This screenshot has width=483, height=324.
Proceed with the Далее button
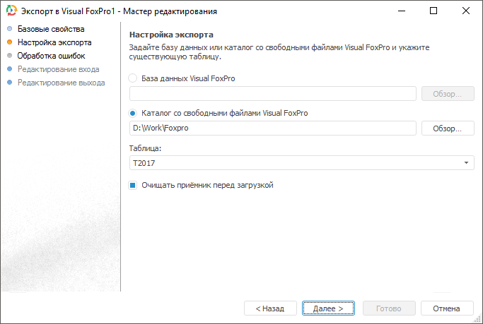coord(328,308)
